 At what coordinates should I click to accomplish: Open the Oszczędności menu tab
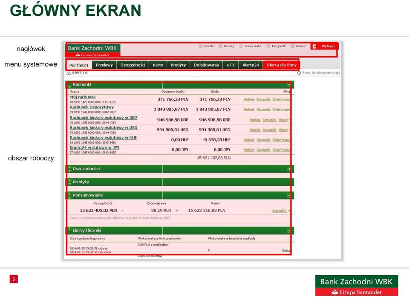coord(132,65)
